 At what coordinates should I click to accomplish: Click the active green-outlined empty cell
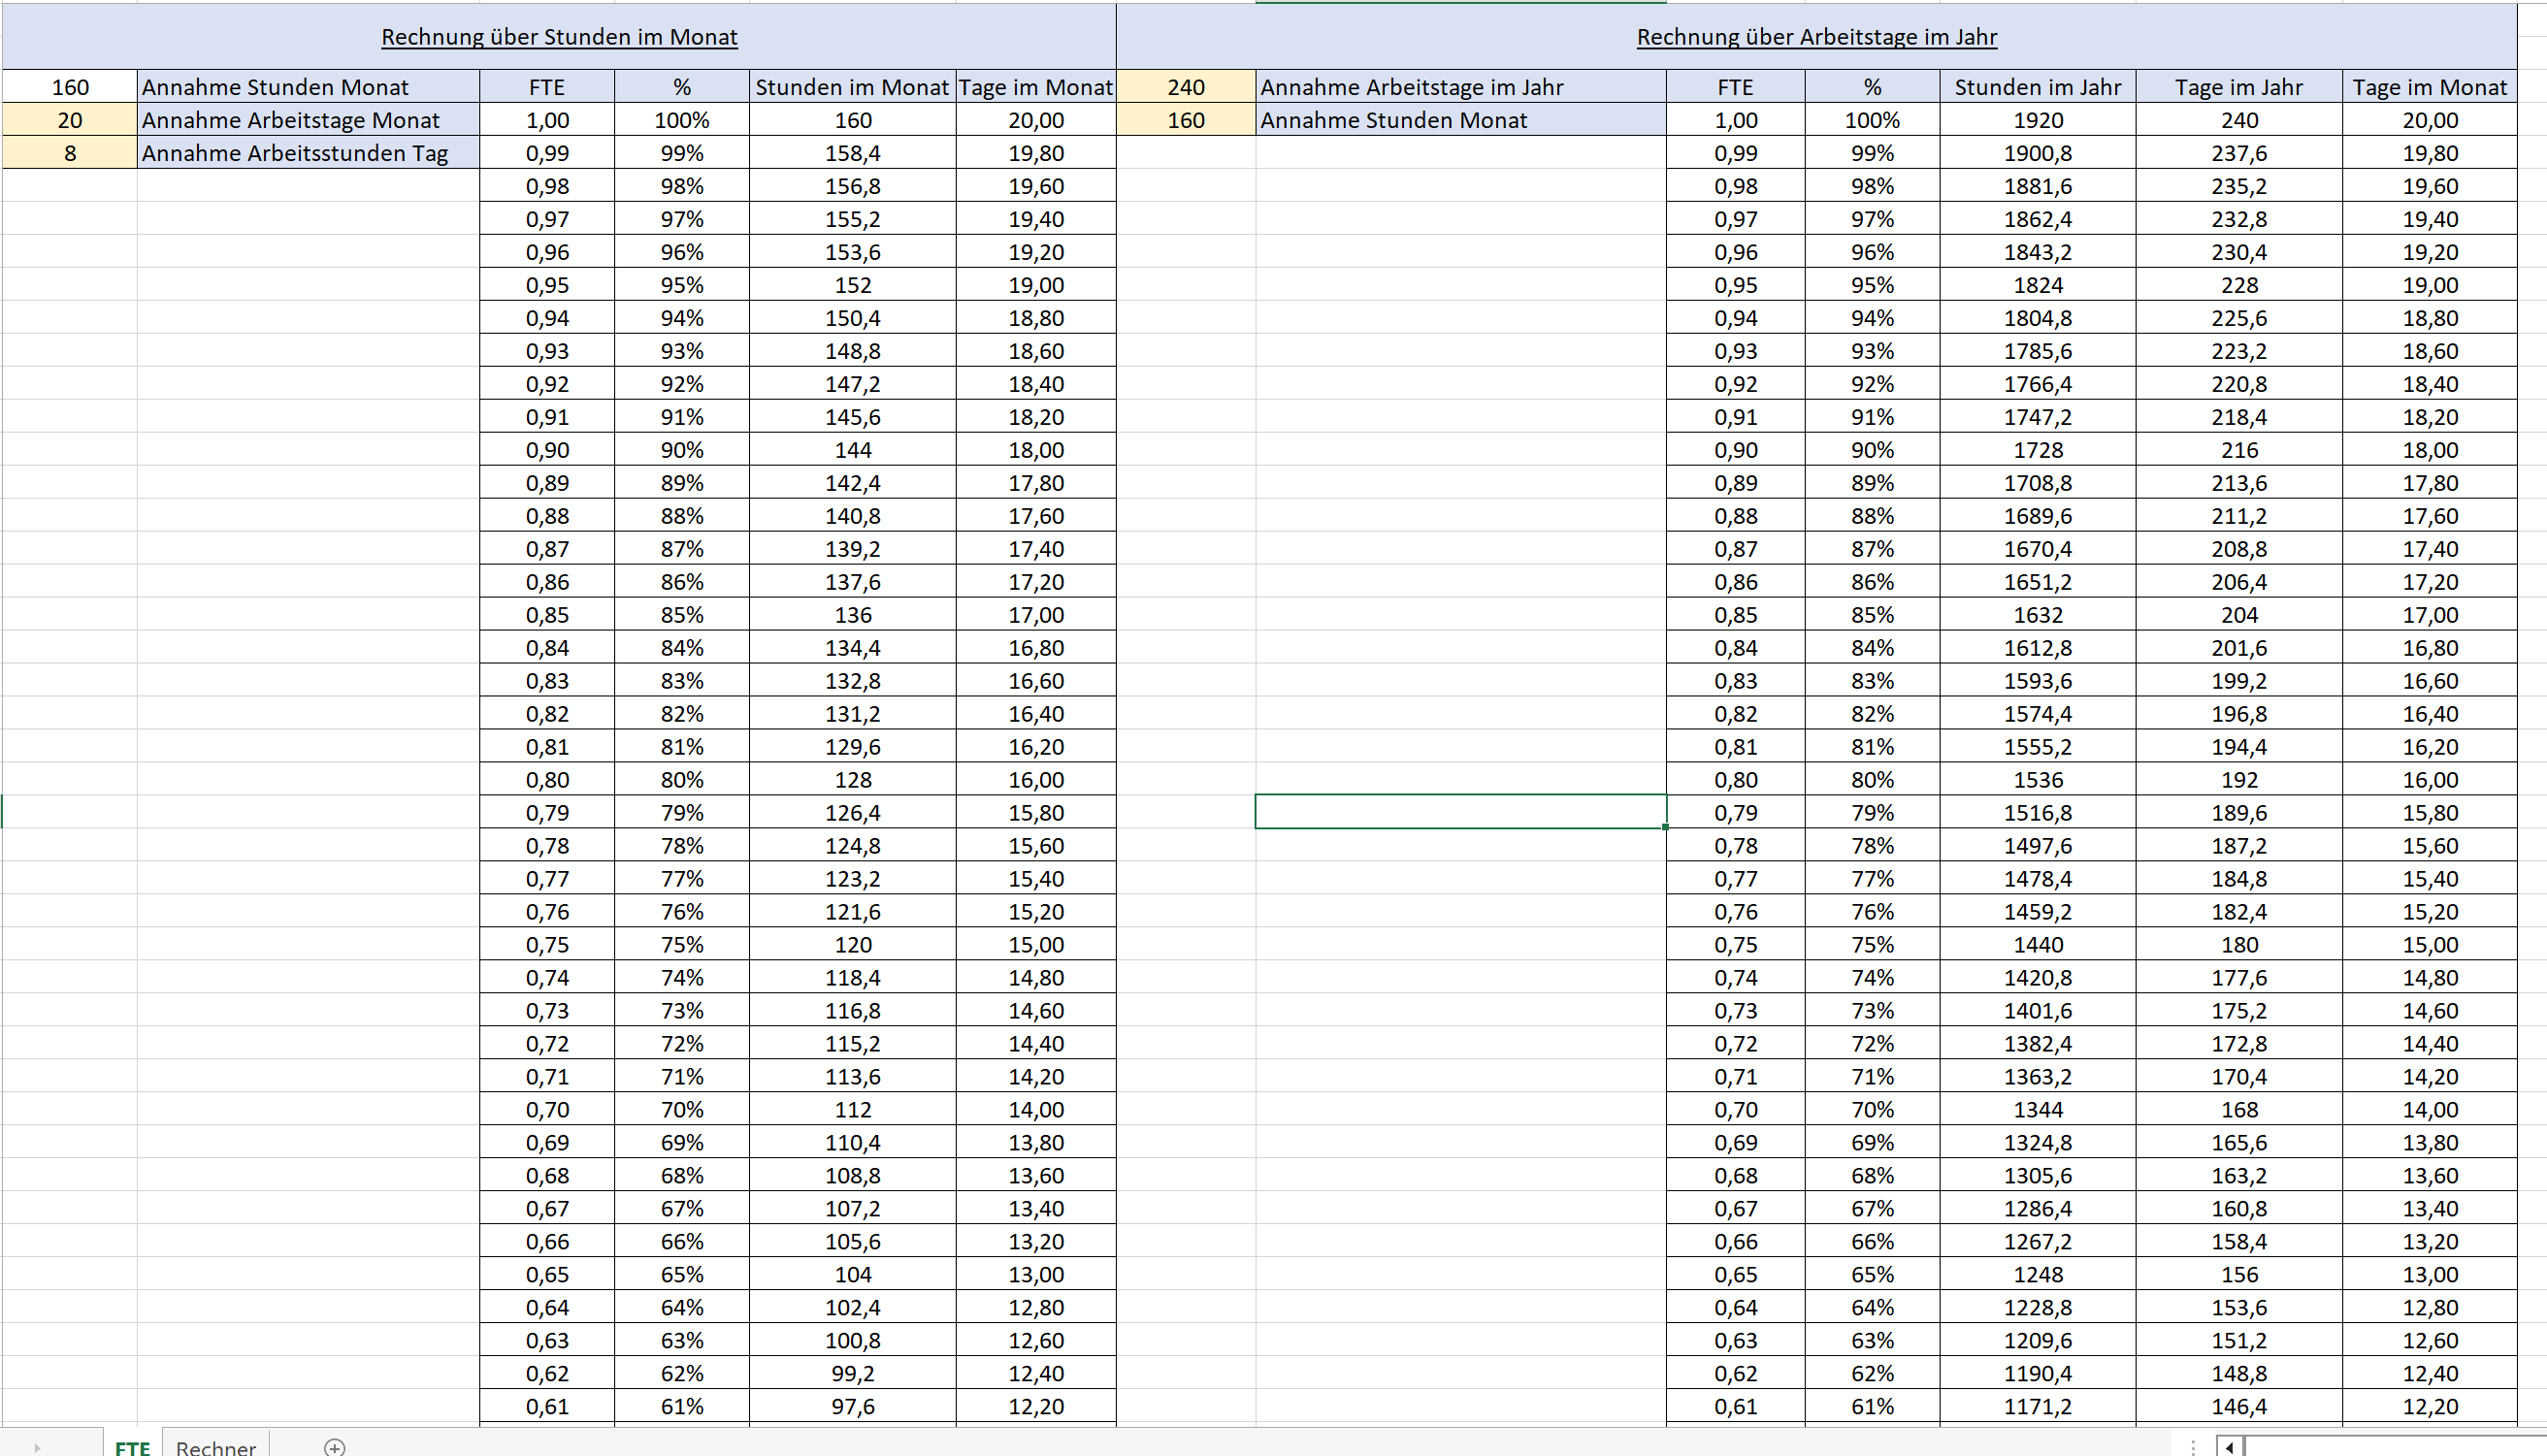(x=1460, y=812)
